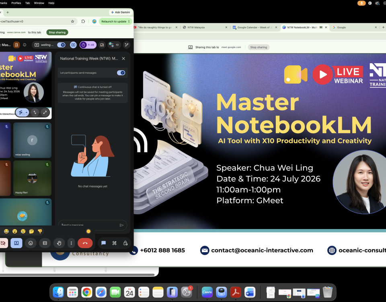Open the Chrome profile avatar
Viewport: 386px width, 302px height.
[94, 21]
